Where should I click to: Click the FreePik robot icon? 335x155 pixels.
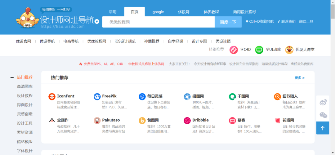(x=97, y=97)
